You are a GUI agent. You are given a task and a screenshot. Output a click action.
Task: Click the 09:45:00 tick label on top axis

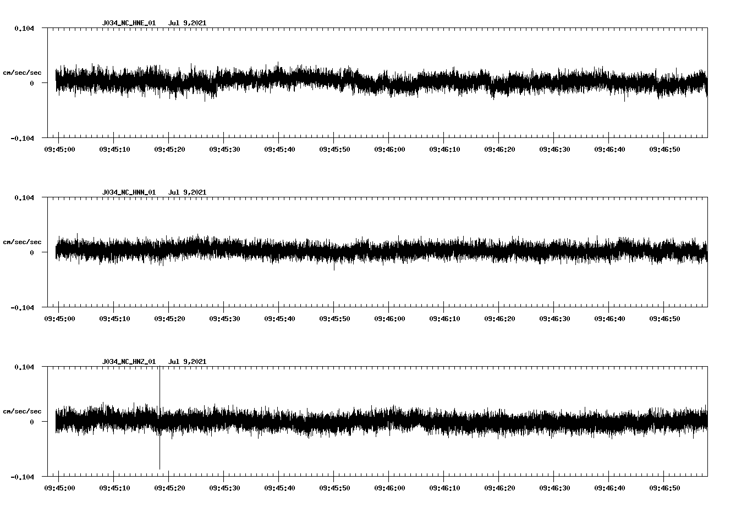(58, 148)
